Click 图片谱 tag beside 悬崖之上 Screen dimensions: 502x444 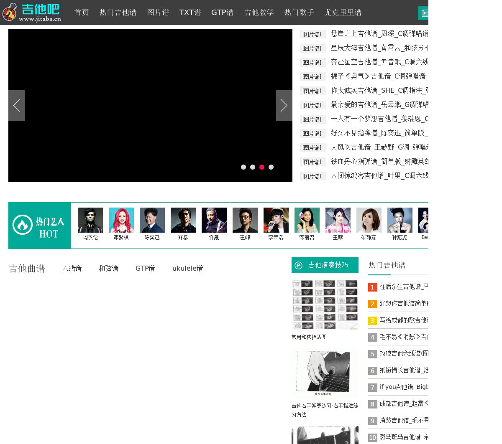coord(312,34)
